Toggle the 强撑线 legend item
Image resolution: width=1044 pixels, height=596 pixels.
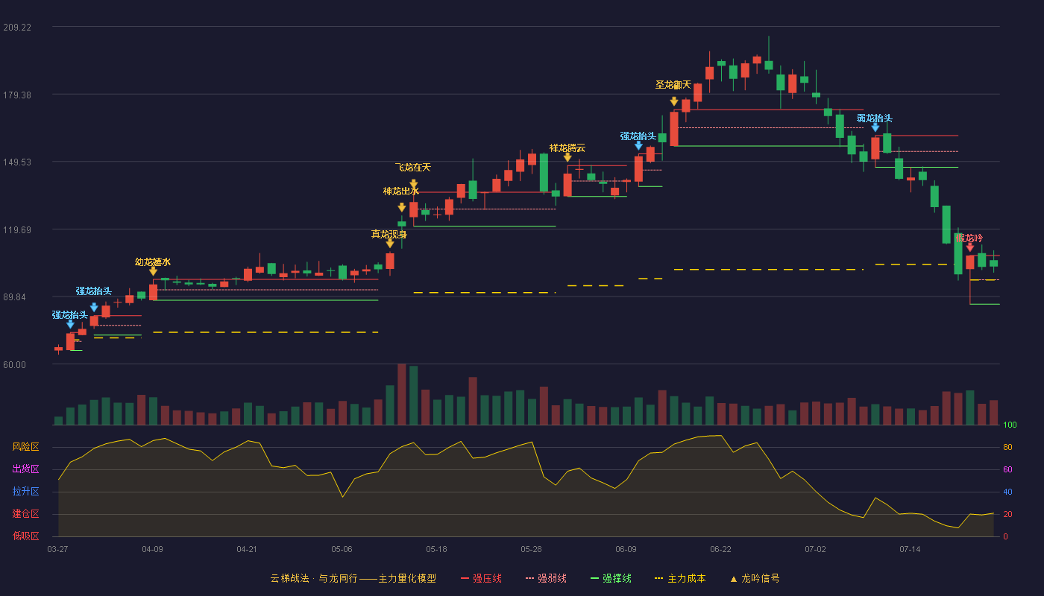coord(611,578)
